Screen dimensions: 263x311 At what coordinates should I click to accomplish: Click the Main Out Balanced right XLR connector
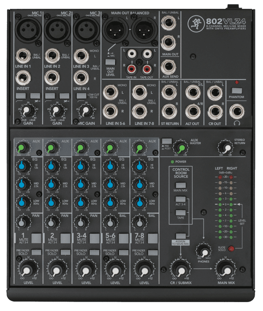tap(144, 30)
